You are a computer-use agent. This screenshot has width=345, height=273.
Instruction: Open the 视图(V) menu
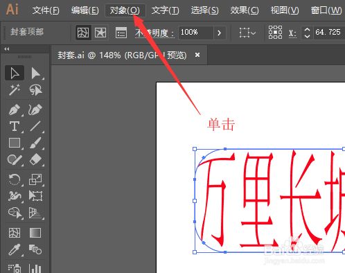(285, 10)
